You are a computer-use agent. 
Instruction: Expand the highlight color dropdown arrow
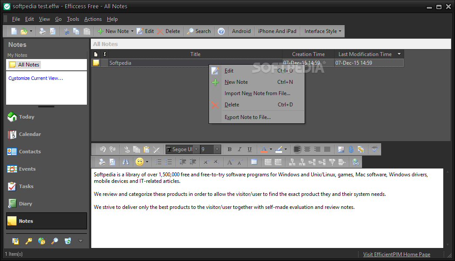[x=286, y=149]
